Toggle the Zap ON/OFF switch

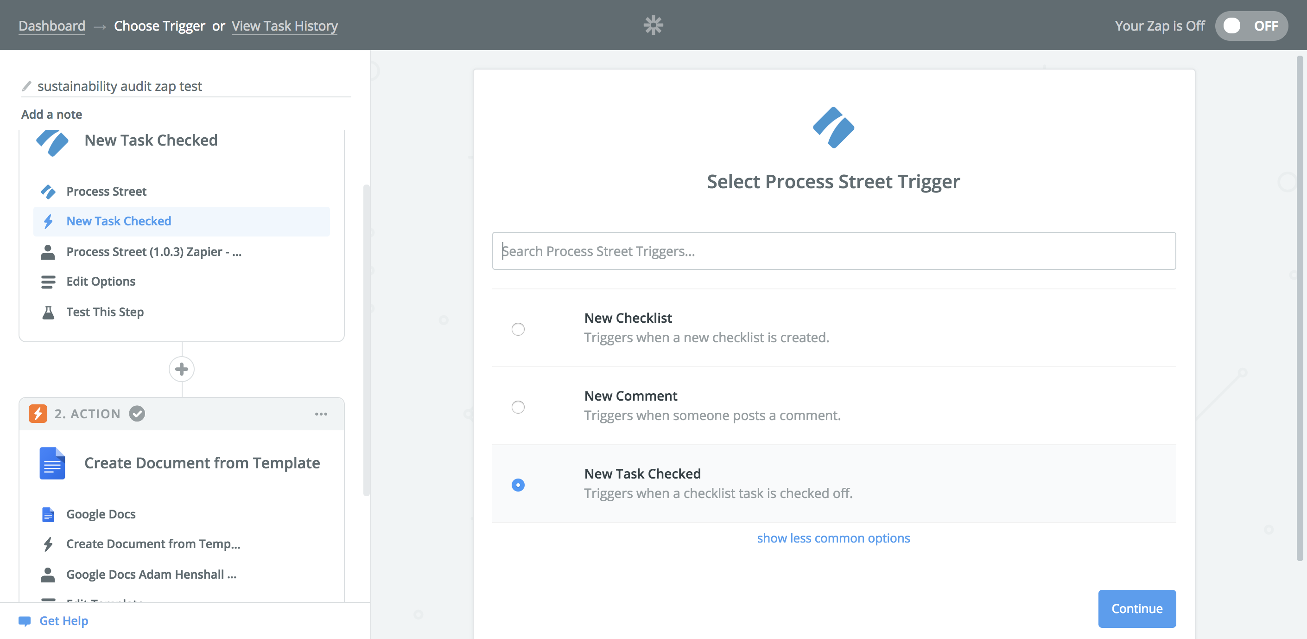click(x=1250, y=24)
